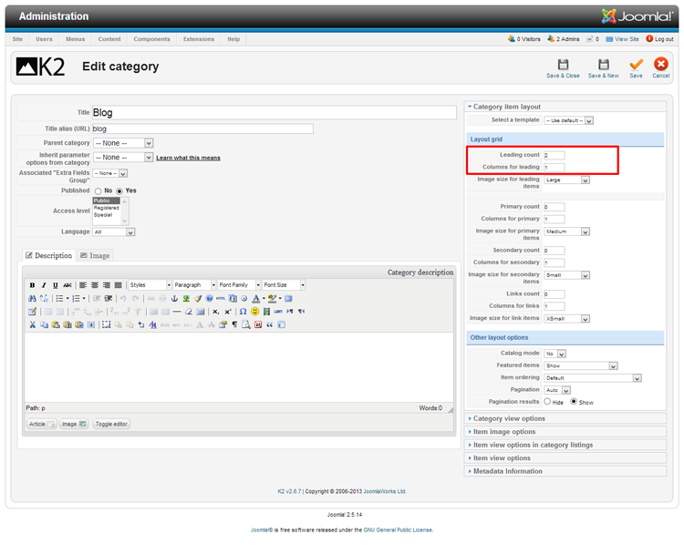Click the underline formatting icon
Viewport: 684px width, 545px height.
click(x=55, y=285)
